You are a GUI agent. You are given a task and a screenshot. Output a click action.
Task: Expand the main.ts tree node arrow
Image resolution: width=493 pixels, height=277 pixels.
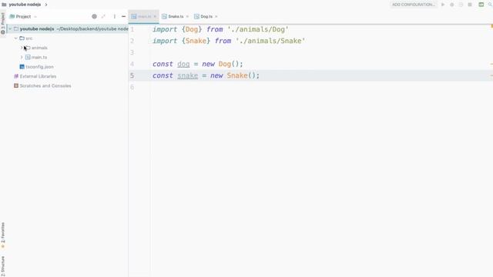[22, 57]
